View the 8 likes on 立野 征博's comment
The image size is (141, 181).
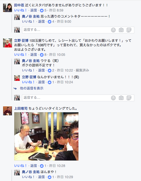point(43,55)
